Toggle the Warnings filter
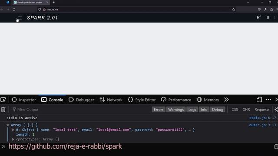Viewport: 278px width, 156px height. (x=176, y=110)
